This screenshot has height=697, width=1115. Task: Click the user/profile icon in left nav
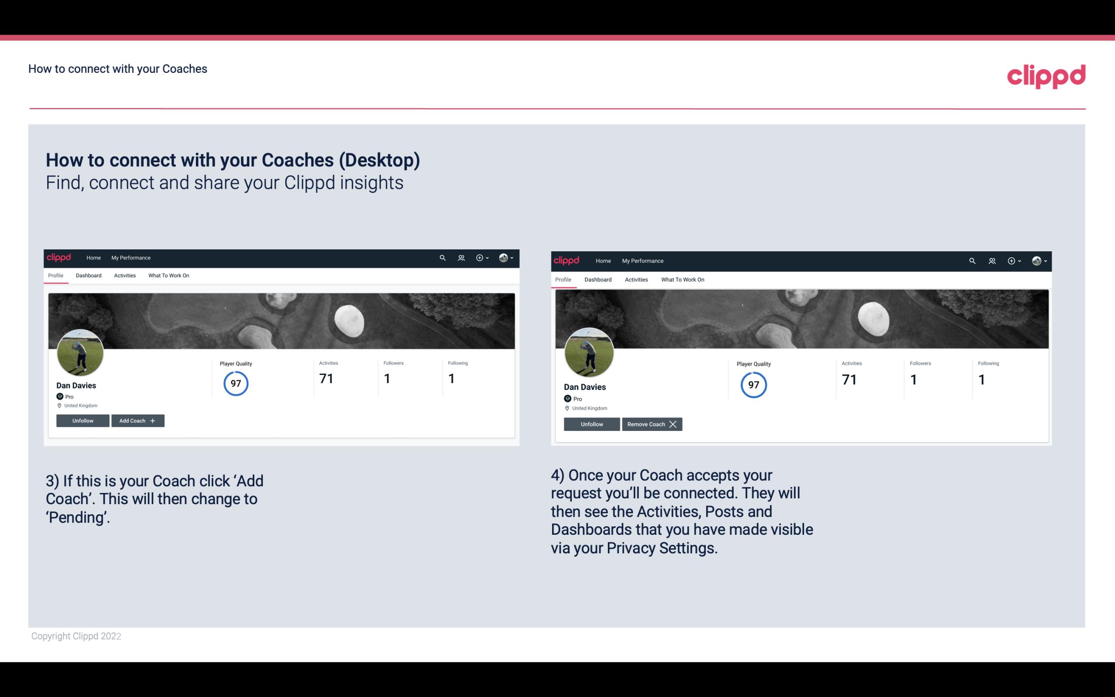point(462,257)
